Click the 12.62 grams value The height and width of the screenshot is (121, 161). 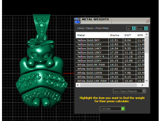(x=114, y=69)
